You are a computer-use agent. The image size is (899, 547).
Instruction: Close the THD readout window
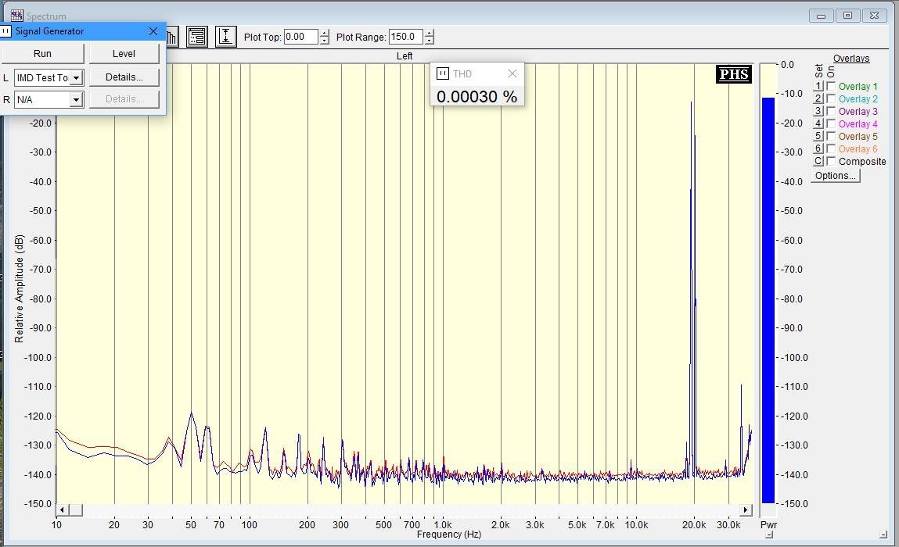pos(512,73)
